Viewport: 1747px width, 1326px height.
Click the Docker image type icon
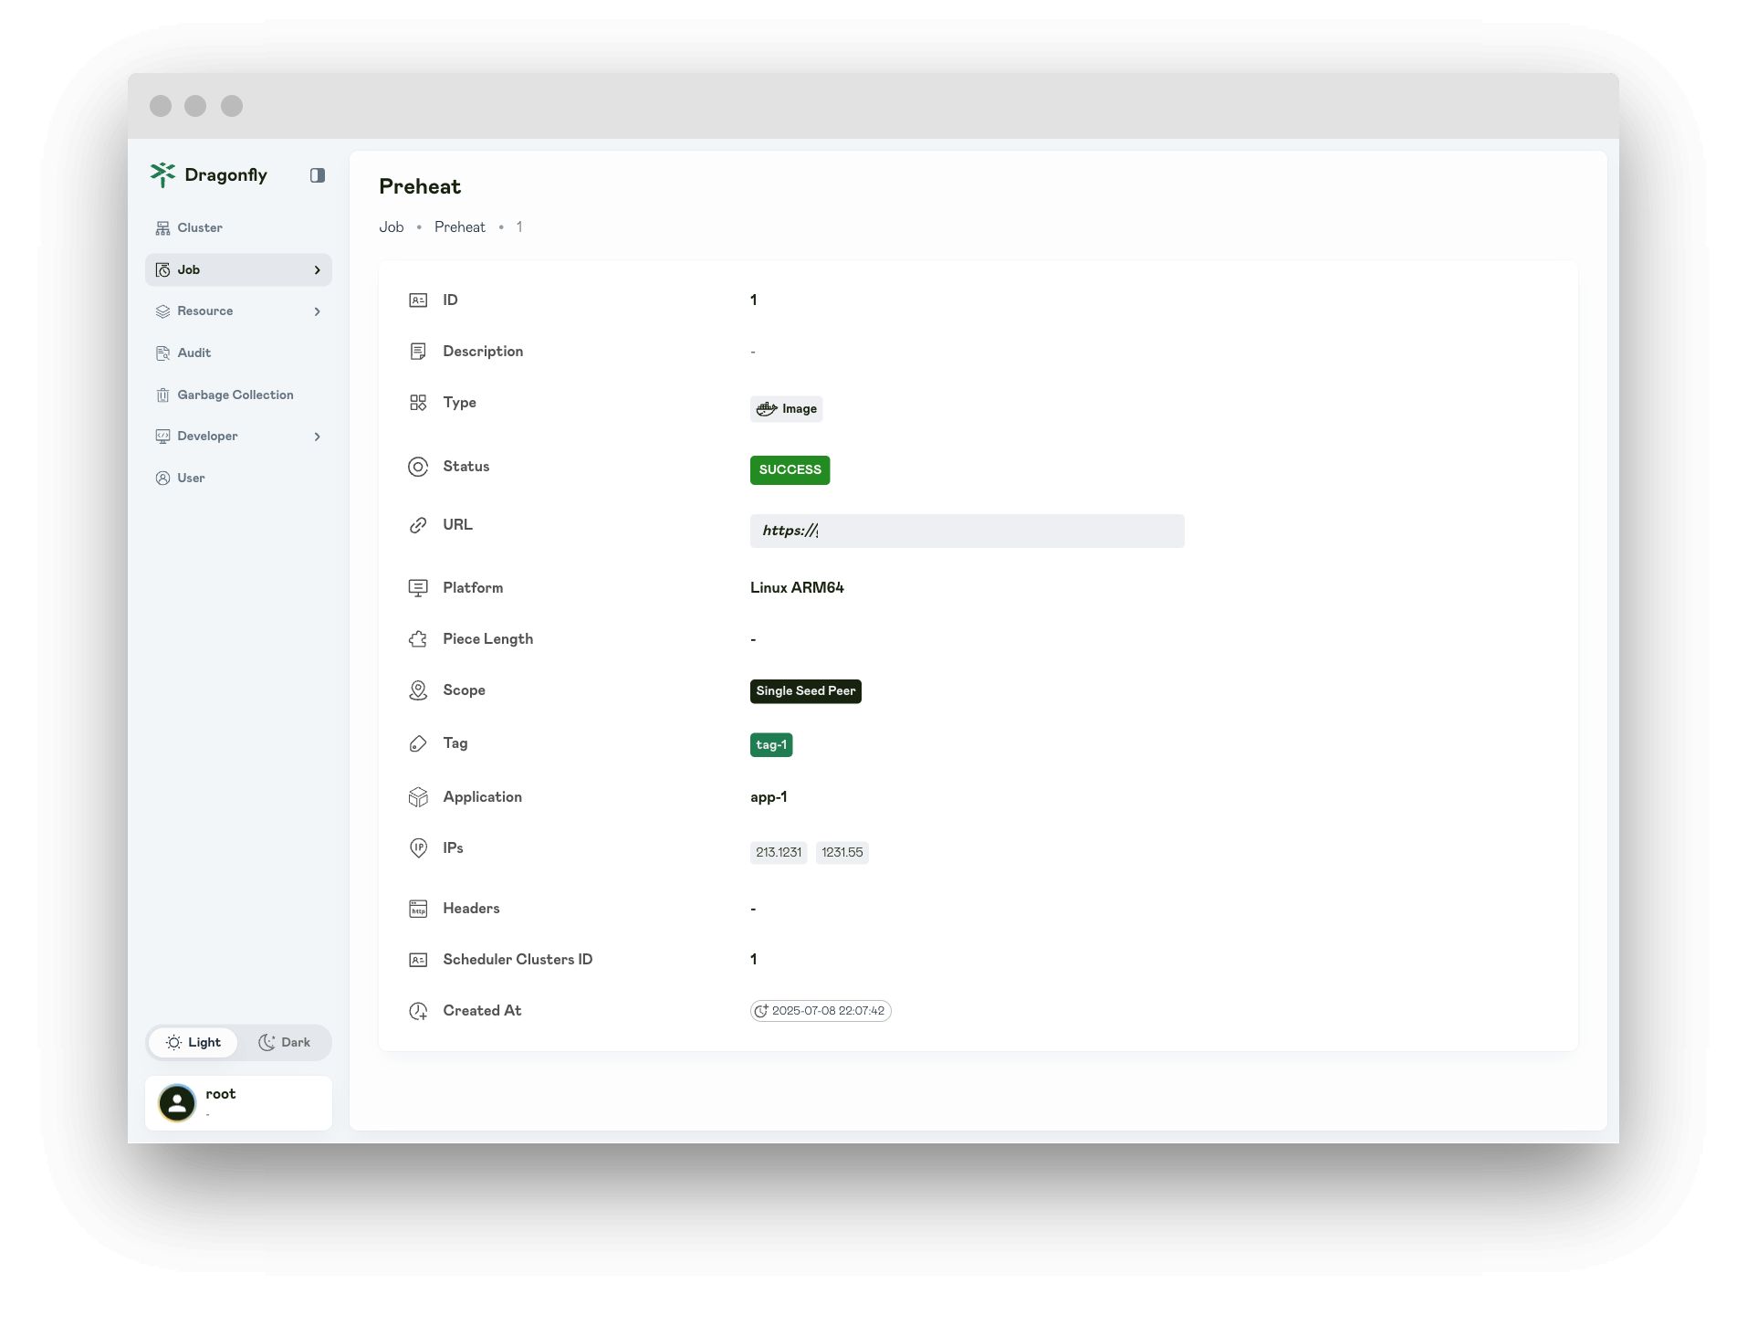[x=767, y=409]
